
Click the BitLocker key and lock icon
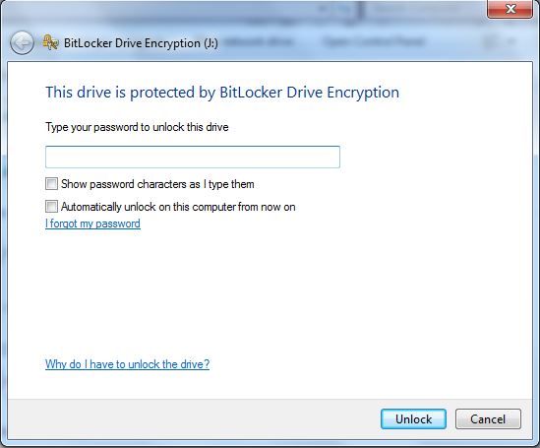50,42
